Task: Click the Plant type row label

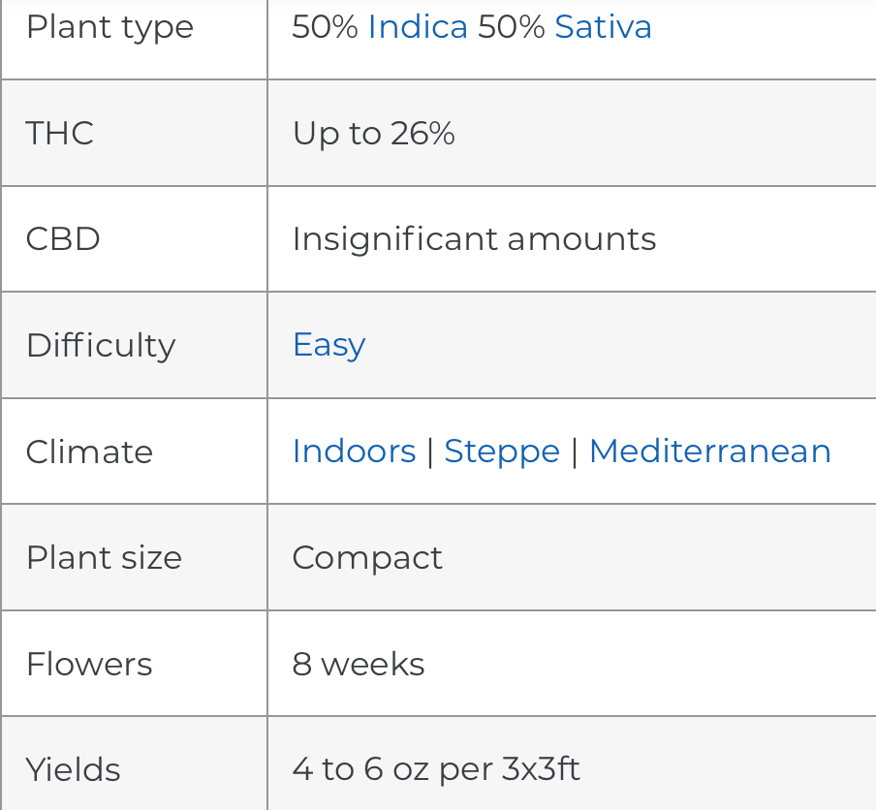Action: [x=110, y=29]
